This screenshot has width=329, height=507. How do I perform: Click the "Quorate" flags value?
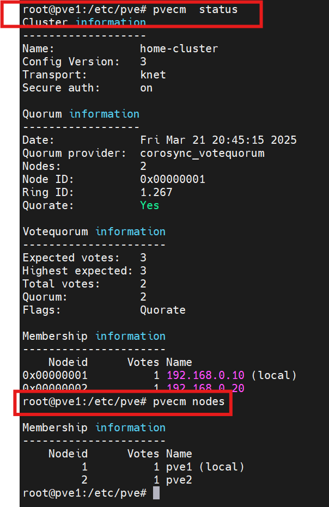pyautogui.click(x=162, y=310)
